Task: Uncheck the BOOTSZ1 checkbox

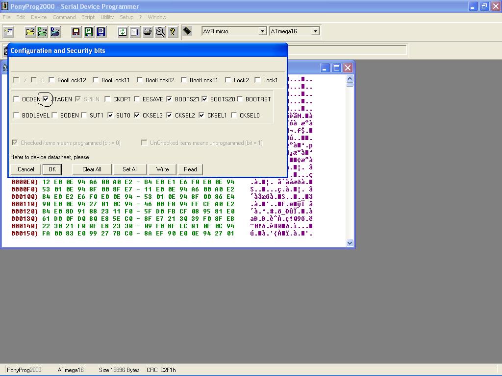Action: (169, 99)
